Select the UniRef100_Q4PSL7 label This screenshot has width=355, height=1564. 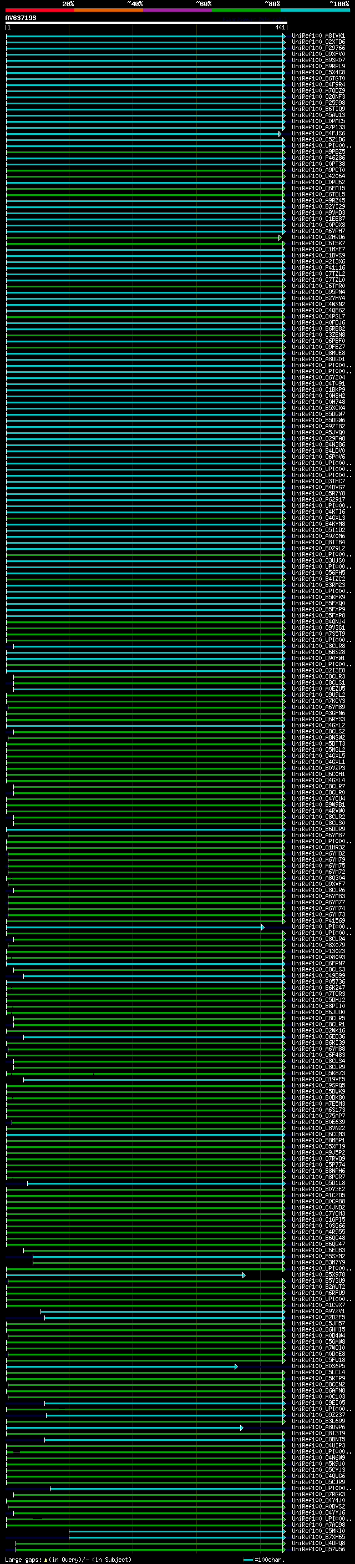tap(318, 317)
